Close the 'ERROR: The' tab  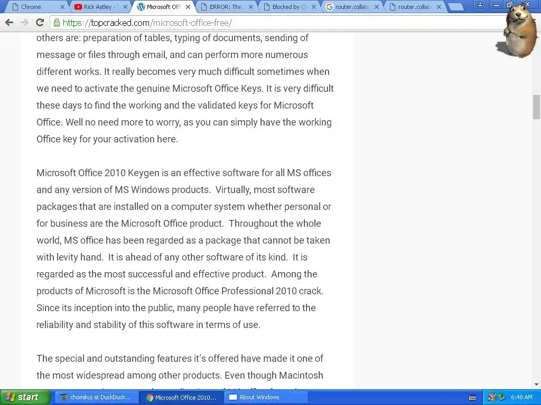[x=251, y=7]
